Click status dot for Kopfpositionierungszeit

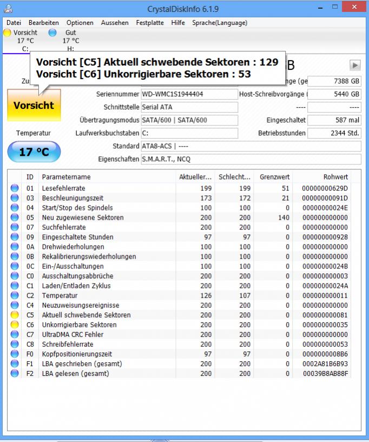[x=15, y=354]
